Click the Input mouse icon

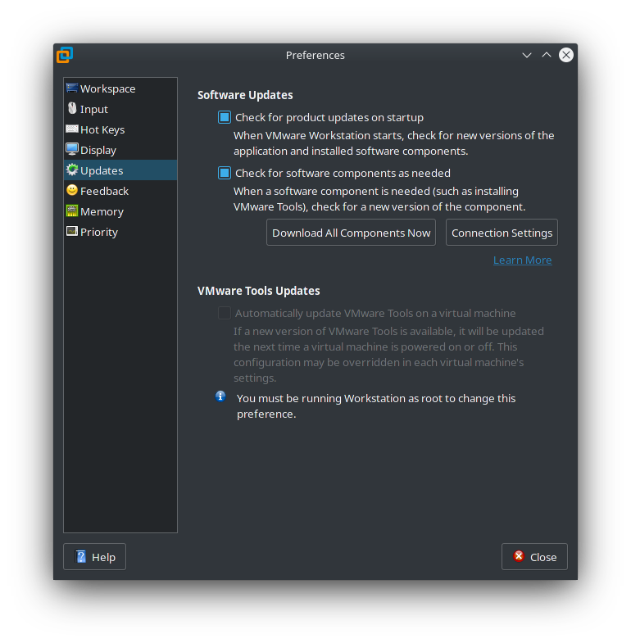point(72,109)
